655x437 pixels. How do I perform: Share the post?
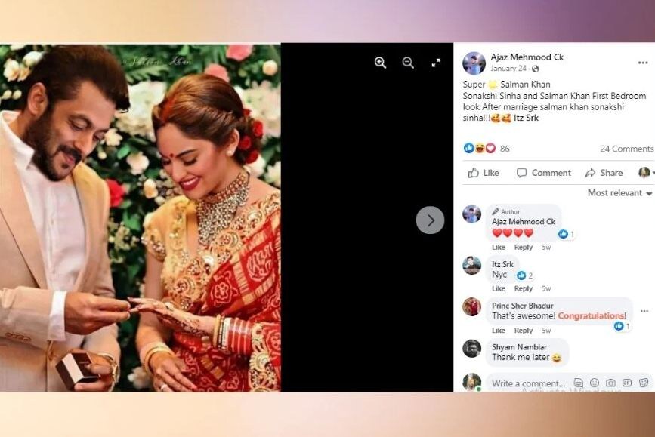click(x=604, y=173)
